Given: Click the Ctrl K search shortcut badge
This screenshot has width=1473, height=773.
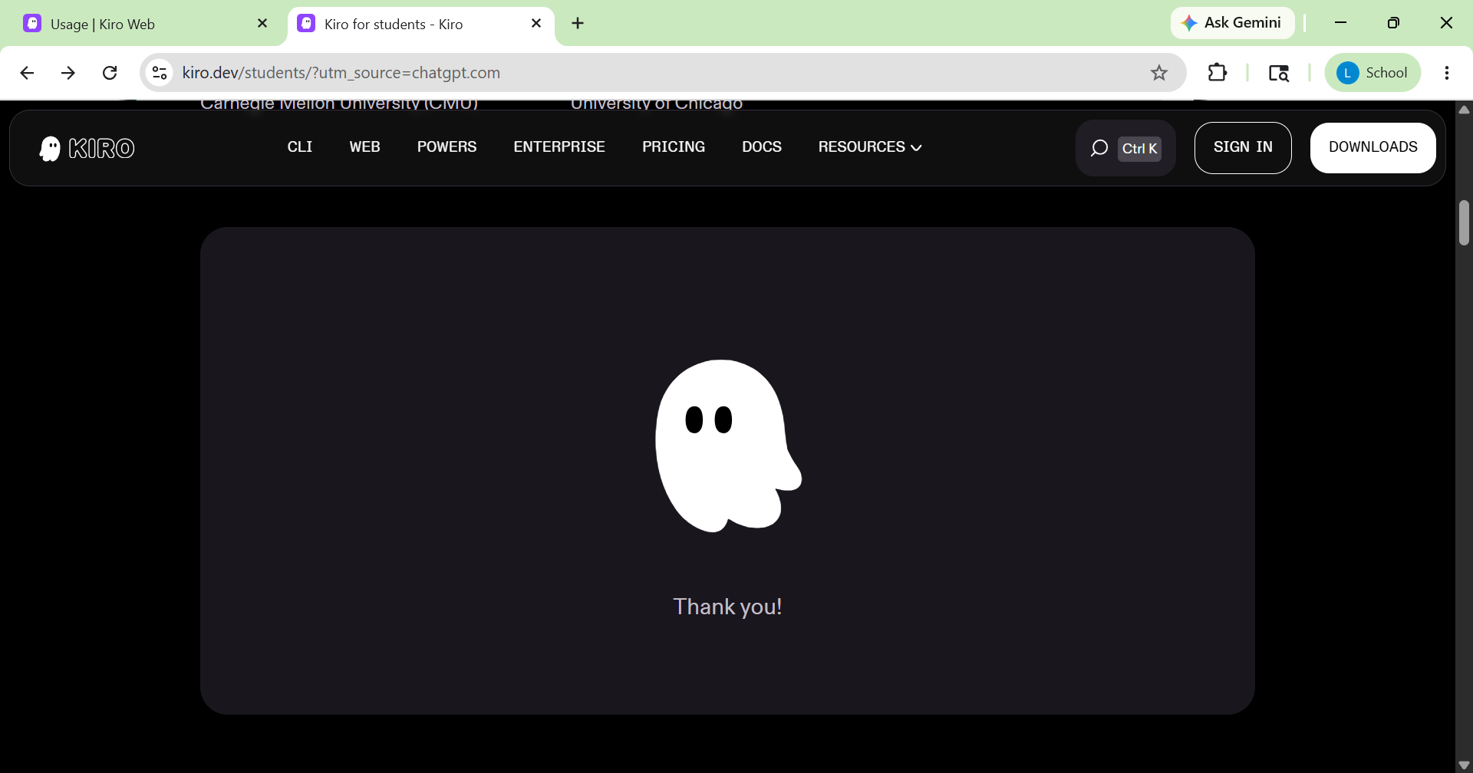Looking at the screenshot, I should (1139, 148).
